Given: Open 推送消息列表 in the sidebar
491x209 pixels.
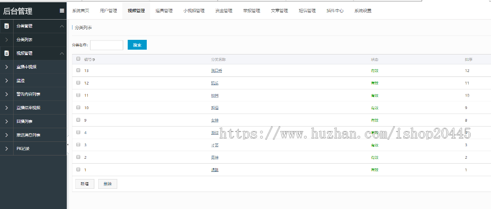Looking at the screenshot, I should 28,135.
